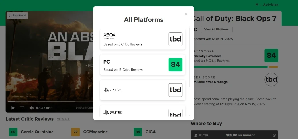Open the PS4 platform card logo

pyautogui.click(x=113, y=90)
